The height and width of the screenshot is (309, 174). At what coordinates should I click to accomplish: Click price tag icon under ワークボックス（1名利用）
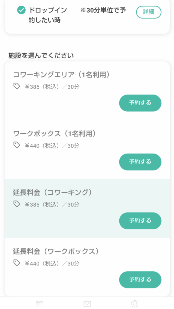click(x=17, y=145)
